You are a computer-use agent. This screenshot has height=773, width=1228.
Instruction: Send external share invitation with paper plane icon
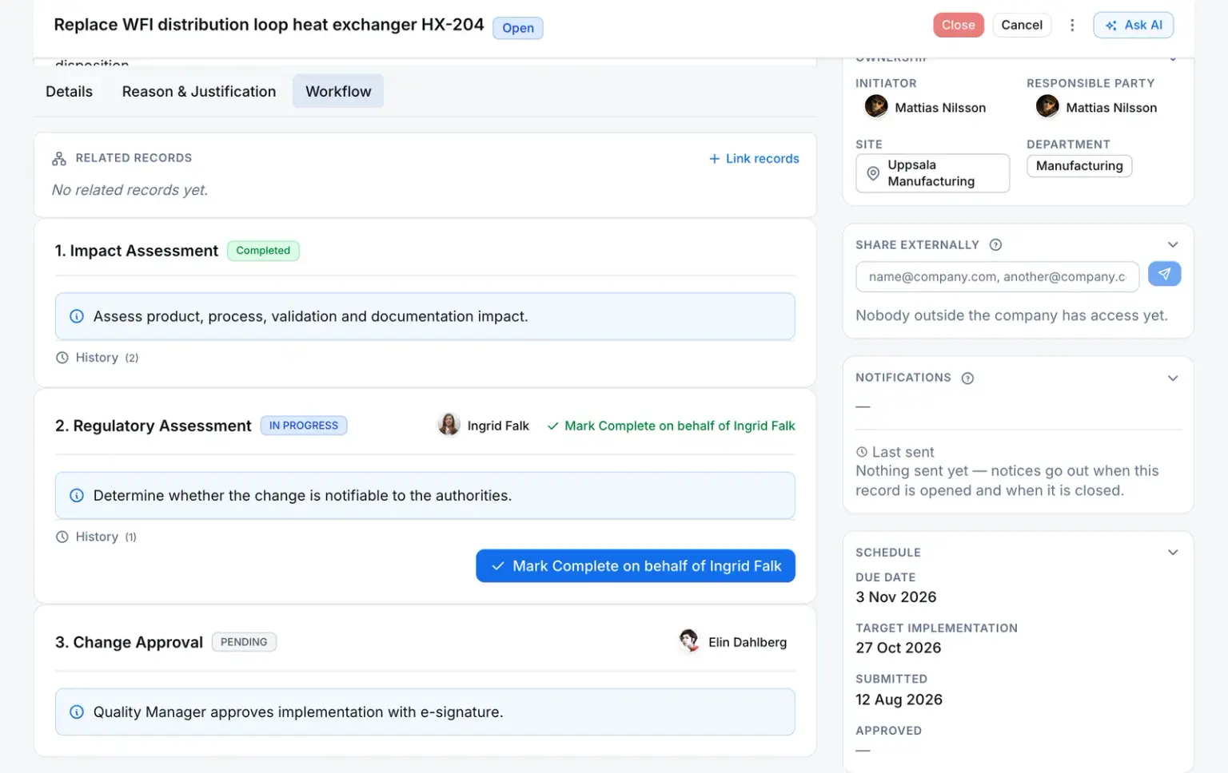coord(1164,274)
